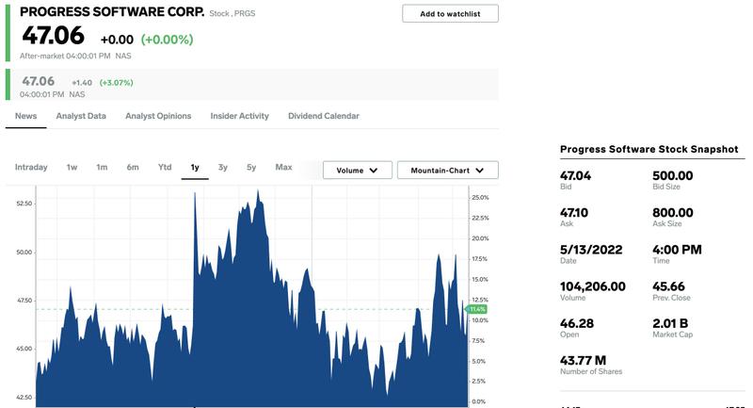Click the 45.66 Prev. Close value

(x=668, y=286)
